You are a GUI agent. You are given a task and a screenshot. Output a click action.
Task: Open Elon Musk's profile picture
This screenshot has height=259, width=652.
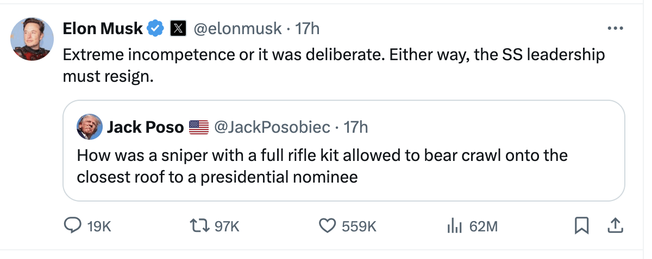tap(32, 39)
